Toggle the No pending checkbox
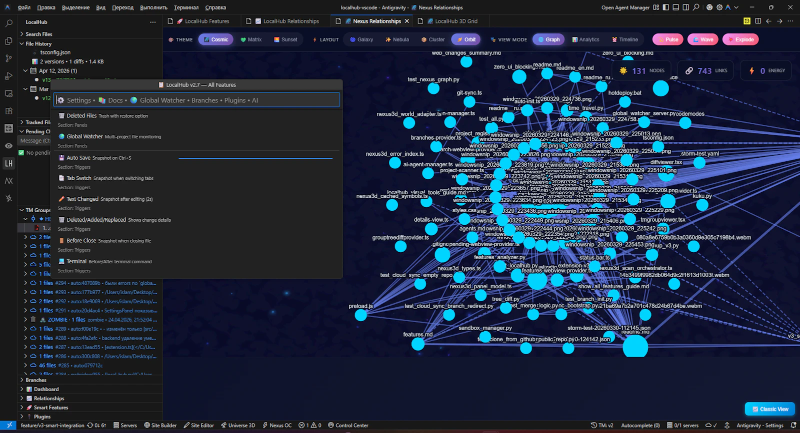The image size is (800, 433). pos(21,153)
